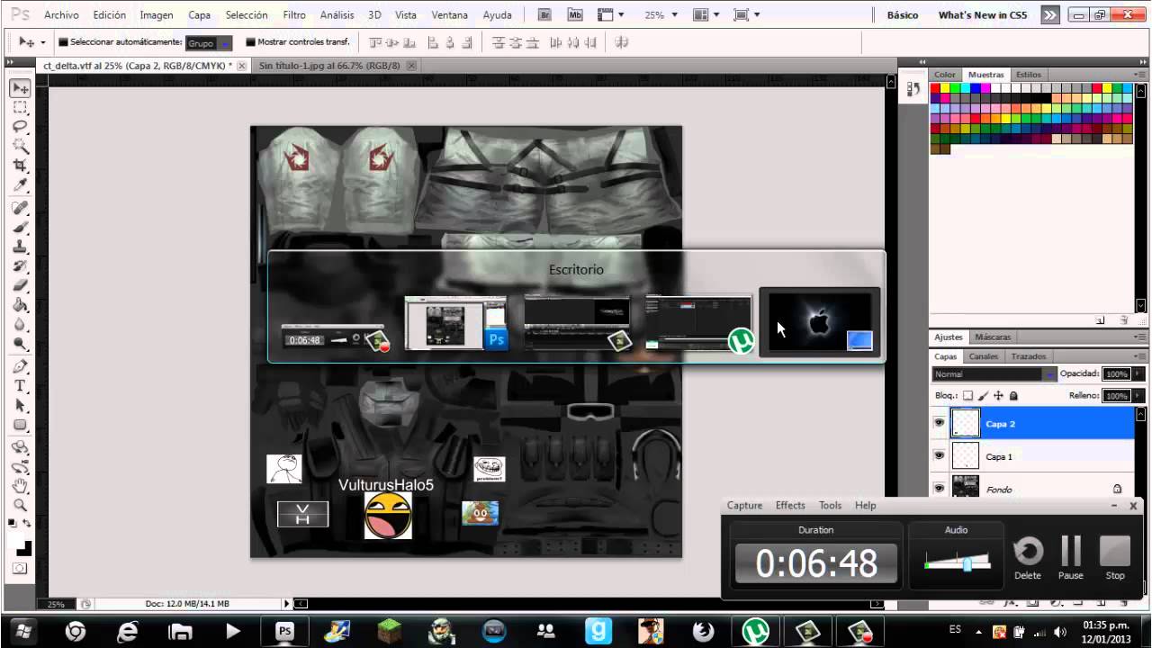This screenshot has height=648, width=1152.
Task: Hide the Capa 2 layer
Action: [x=940, y=423]
